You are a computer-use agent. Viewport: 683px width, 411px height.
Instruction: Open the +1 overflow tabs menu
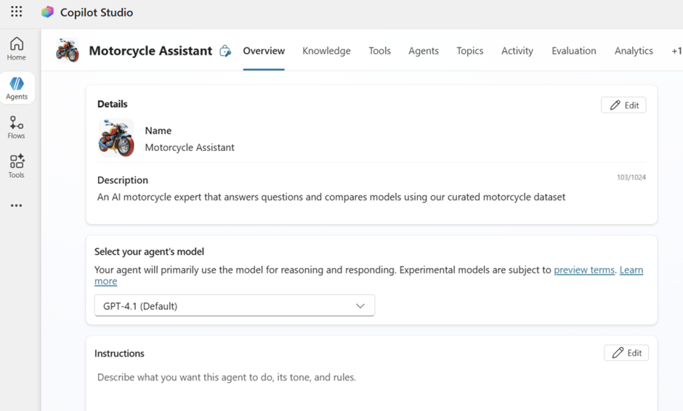(676, 51)
